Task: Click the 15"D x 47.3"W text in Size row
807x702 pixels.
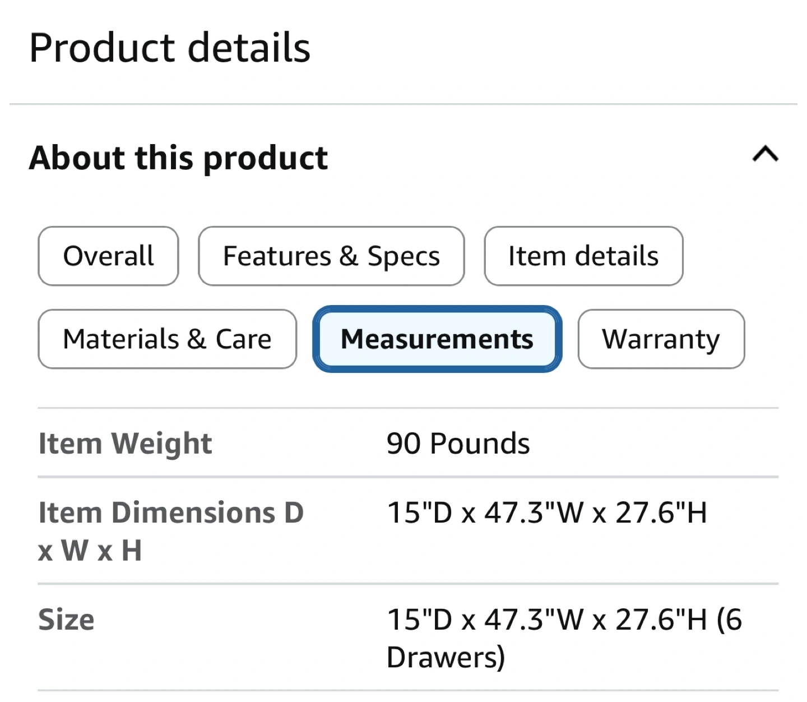Action: (x=485, y=620)
